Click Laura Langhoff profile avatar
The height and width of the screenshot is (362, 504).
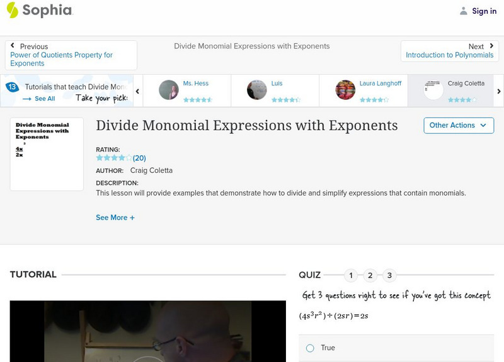pos(345,90)
